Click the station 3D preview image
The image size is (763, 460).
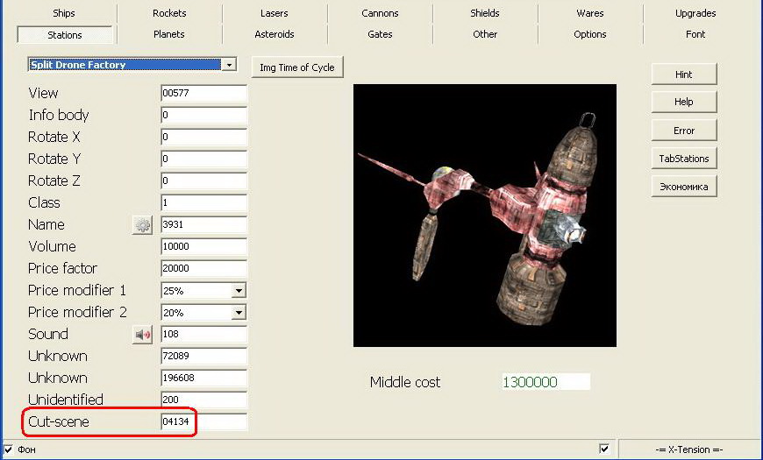(484, 216)
